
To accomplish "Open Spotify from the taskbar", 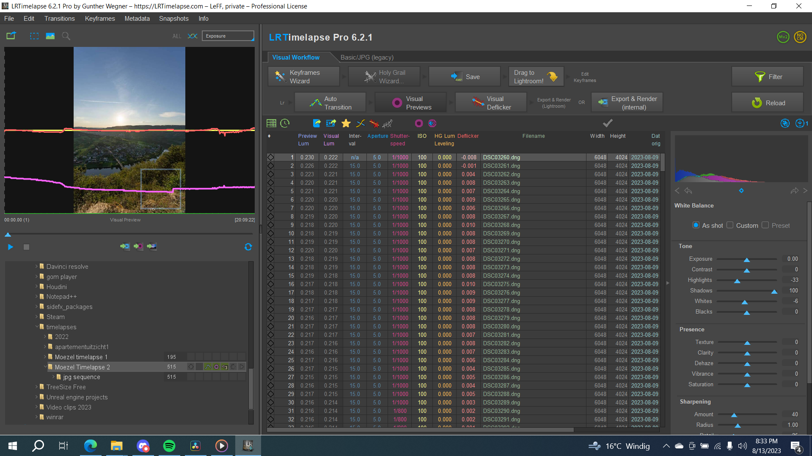I will click(x=169, y=446).
